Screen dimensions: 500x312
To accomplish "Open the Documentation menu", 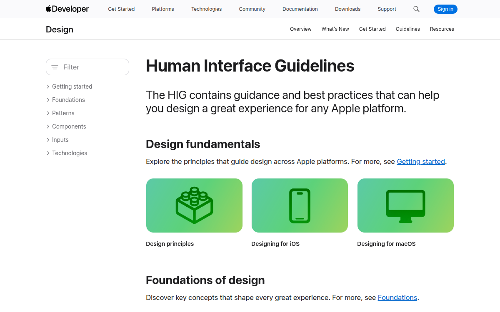I will click(300, 9).
